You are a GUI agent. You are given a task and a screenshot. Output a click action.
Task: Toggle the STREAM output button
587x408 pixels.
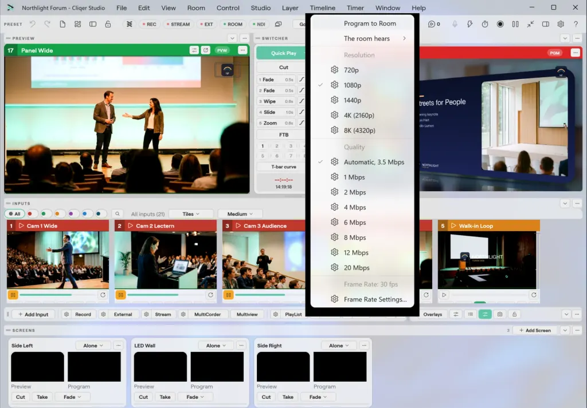(x=178, y=24)
